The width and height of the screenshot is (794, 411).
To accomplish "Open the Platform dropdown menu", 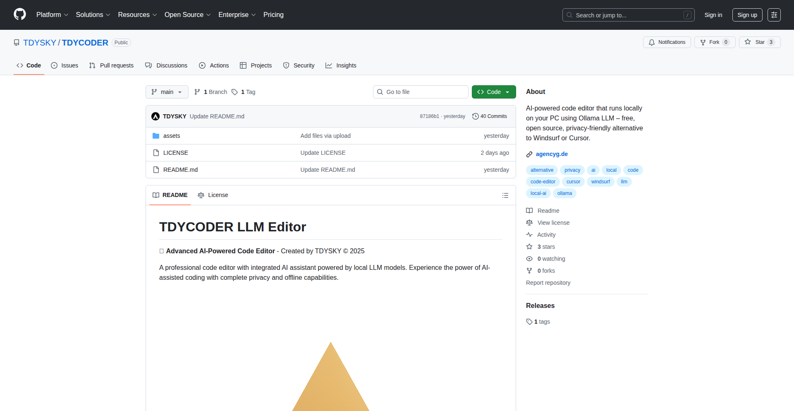I will tap(52, 15).
